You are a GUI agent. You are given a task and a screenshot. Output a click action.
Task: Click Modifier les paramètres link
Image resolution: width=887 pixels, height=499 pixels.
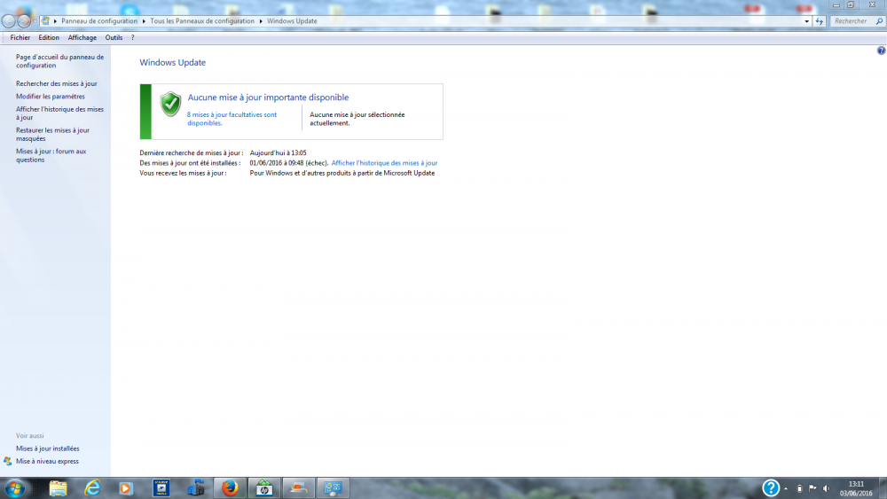click(x=51, y=96)
